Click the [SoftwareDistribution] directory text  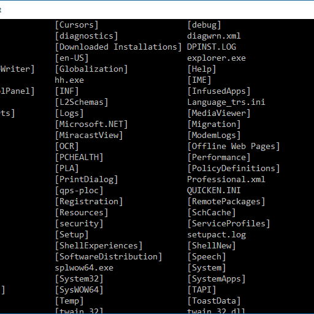pyautogui.click(x=109, y=257)
